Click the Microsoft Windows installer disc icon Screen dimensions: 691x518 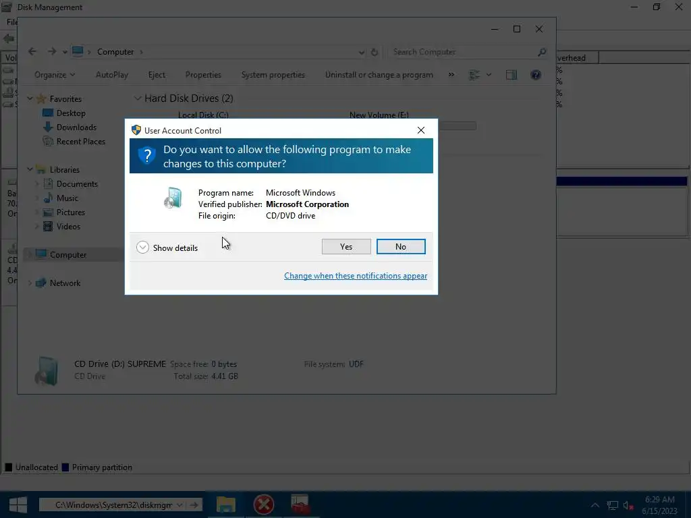point(173,198)
